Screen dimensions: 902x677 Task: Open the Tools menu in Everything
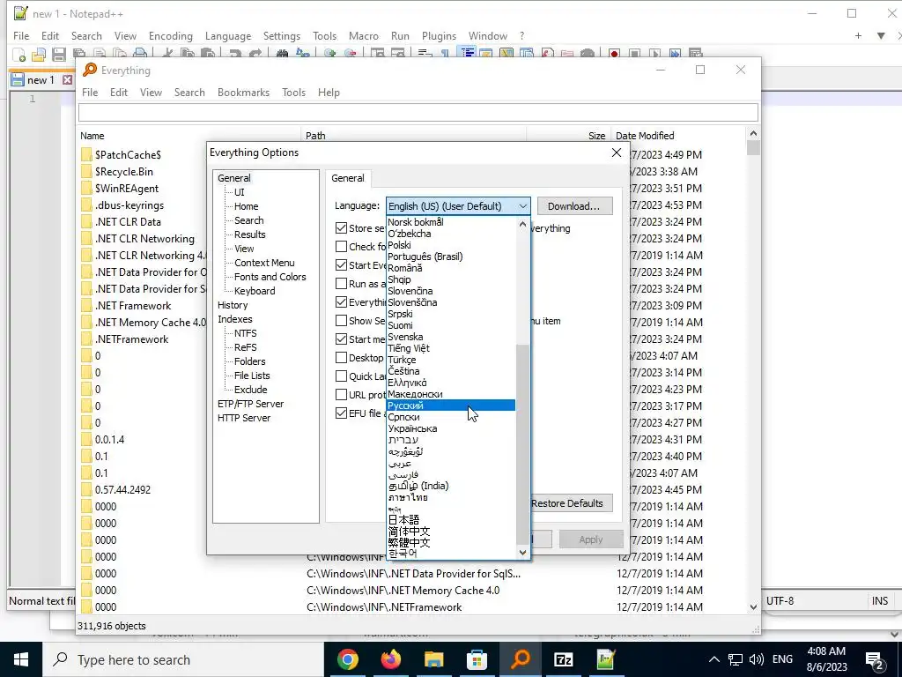[x=293, y=92]
